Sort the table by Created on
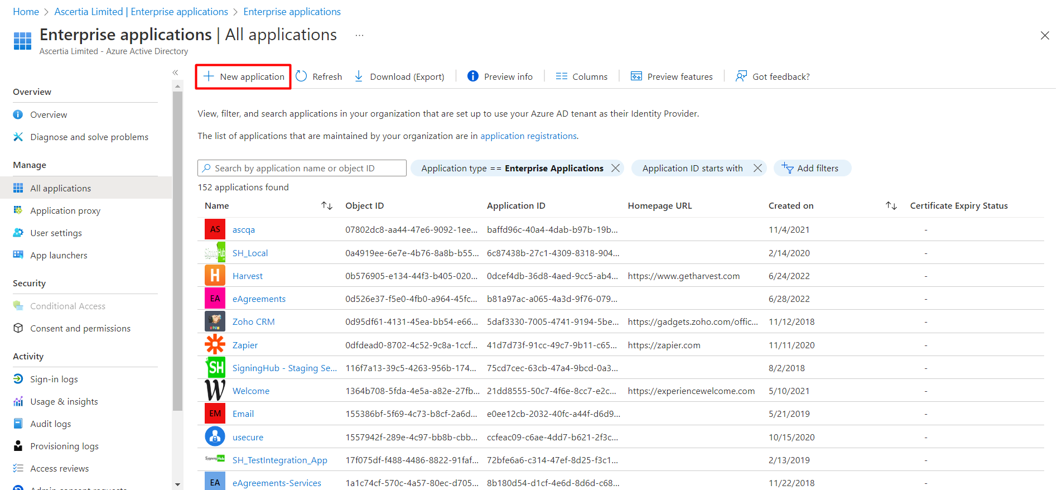Image resolution: width=1057 pixels, height=490 pixels. (891, 206)
